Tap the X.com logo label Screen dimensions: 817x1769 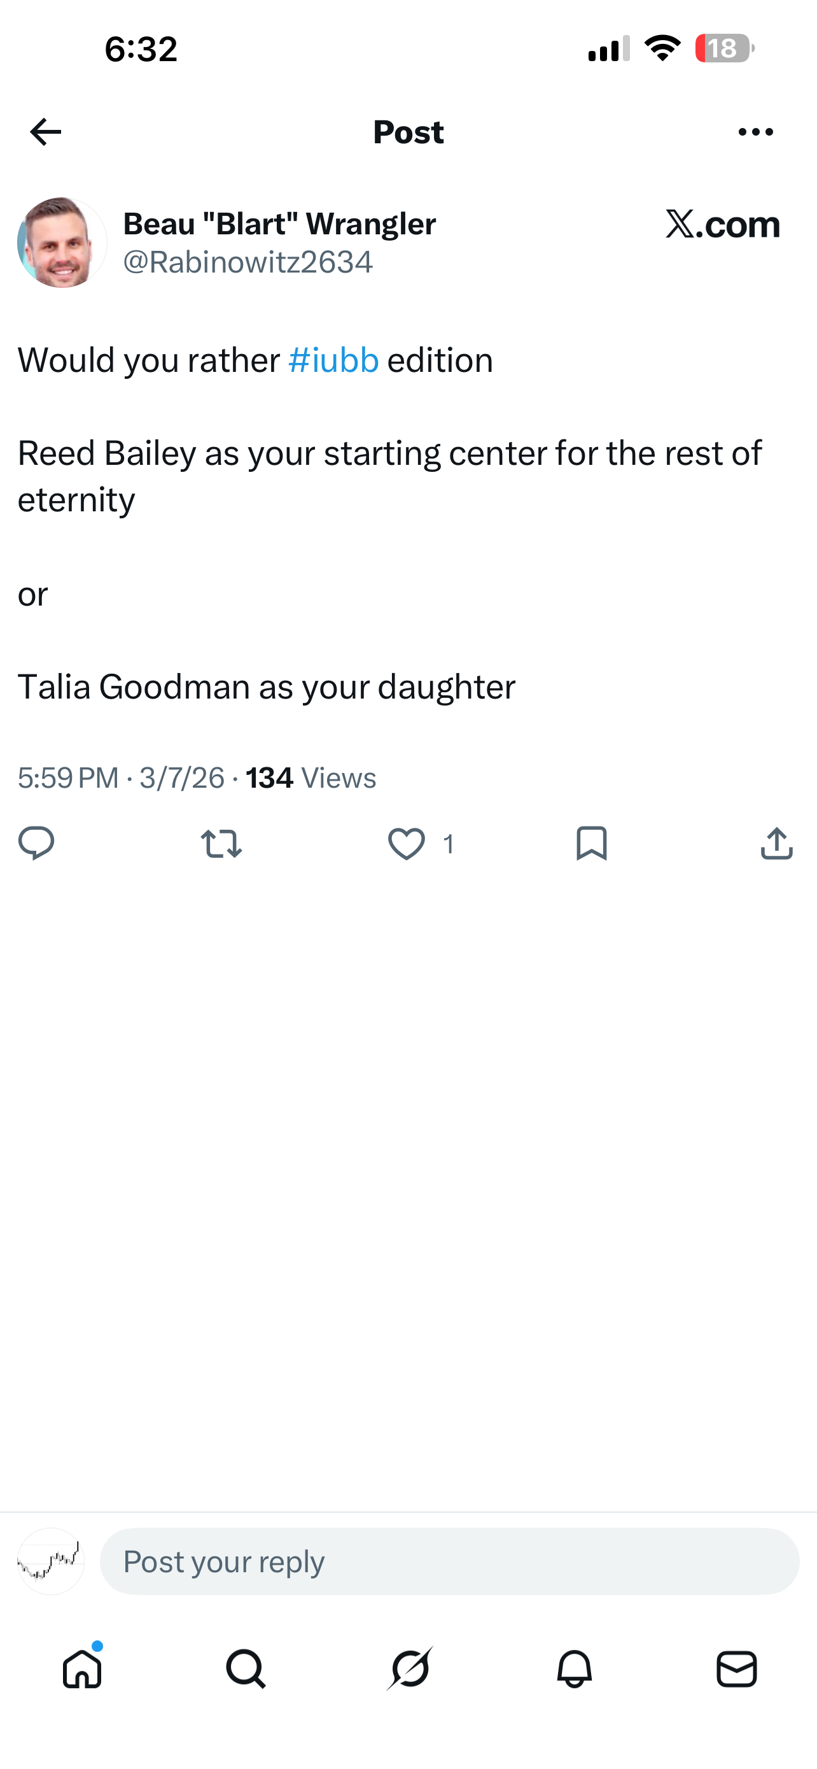722,225
